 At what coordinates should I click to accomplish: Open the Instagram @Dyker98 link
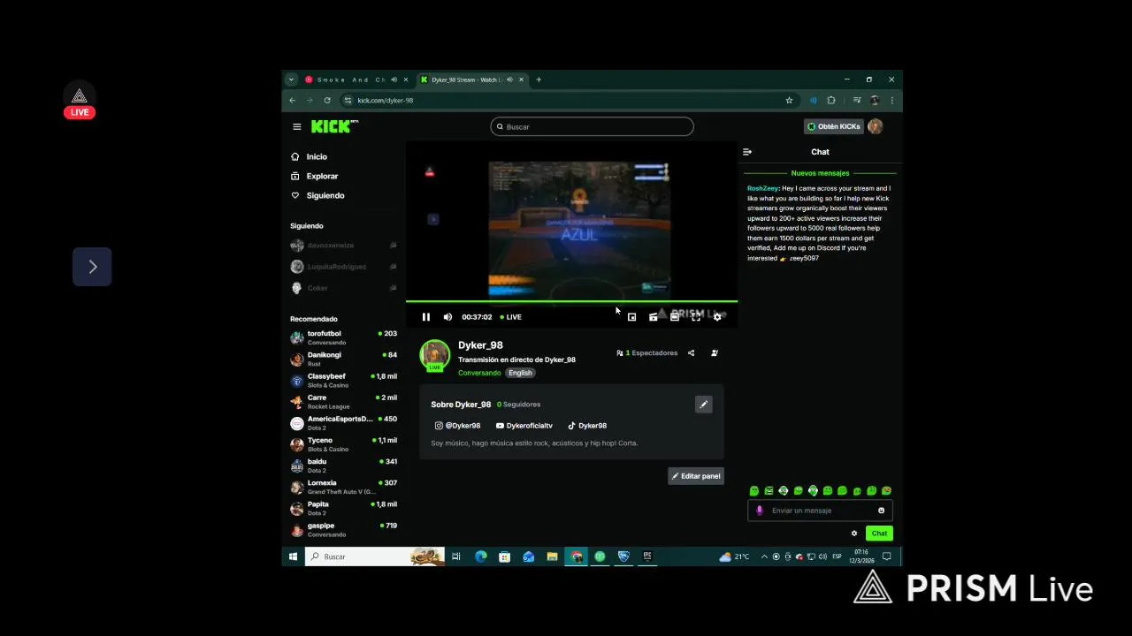[x=457, y=426]
